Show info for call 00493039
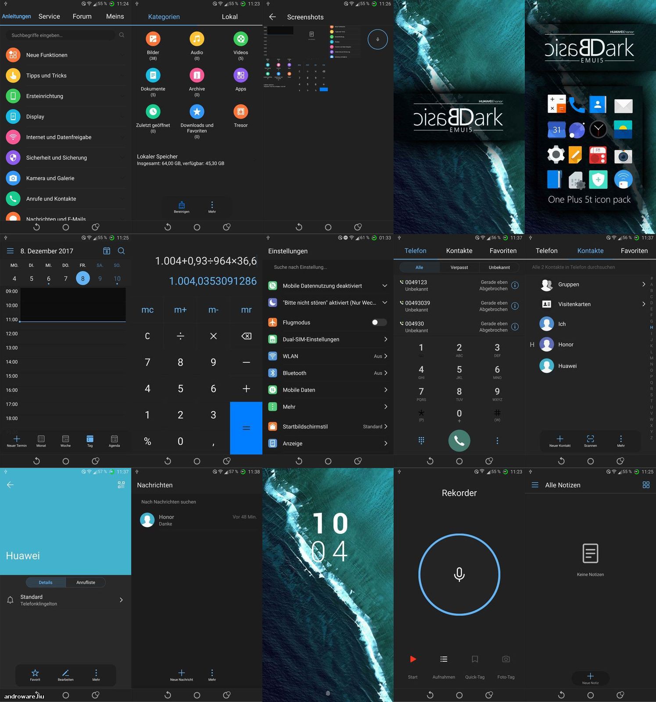Image resolution: width=656 pixels, height=702 pixels. click(515, 306)
